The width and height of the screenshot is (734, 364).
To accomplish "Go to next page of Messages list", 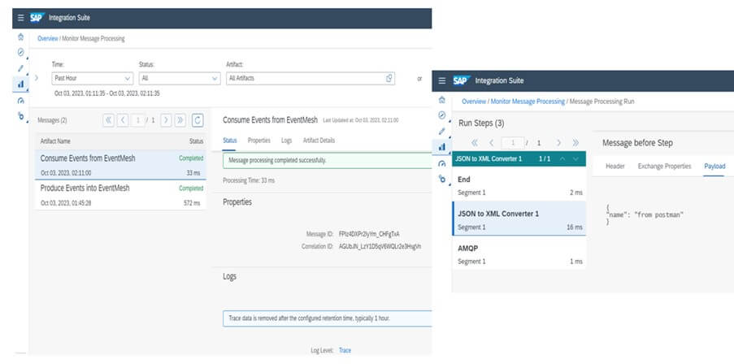I will tap(166, 120).
